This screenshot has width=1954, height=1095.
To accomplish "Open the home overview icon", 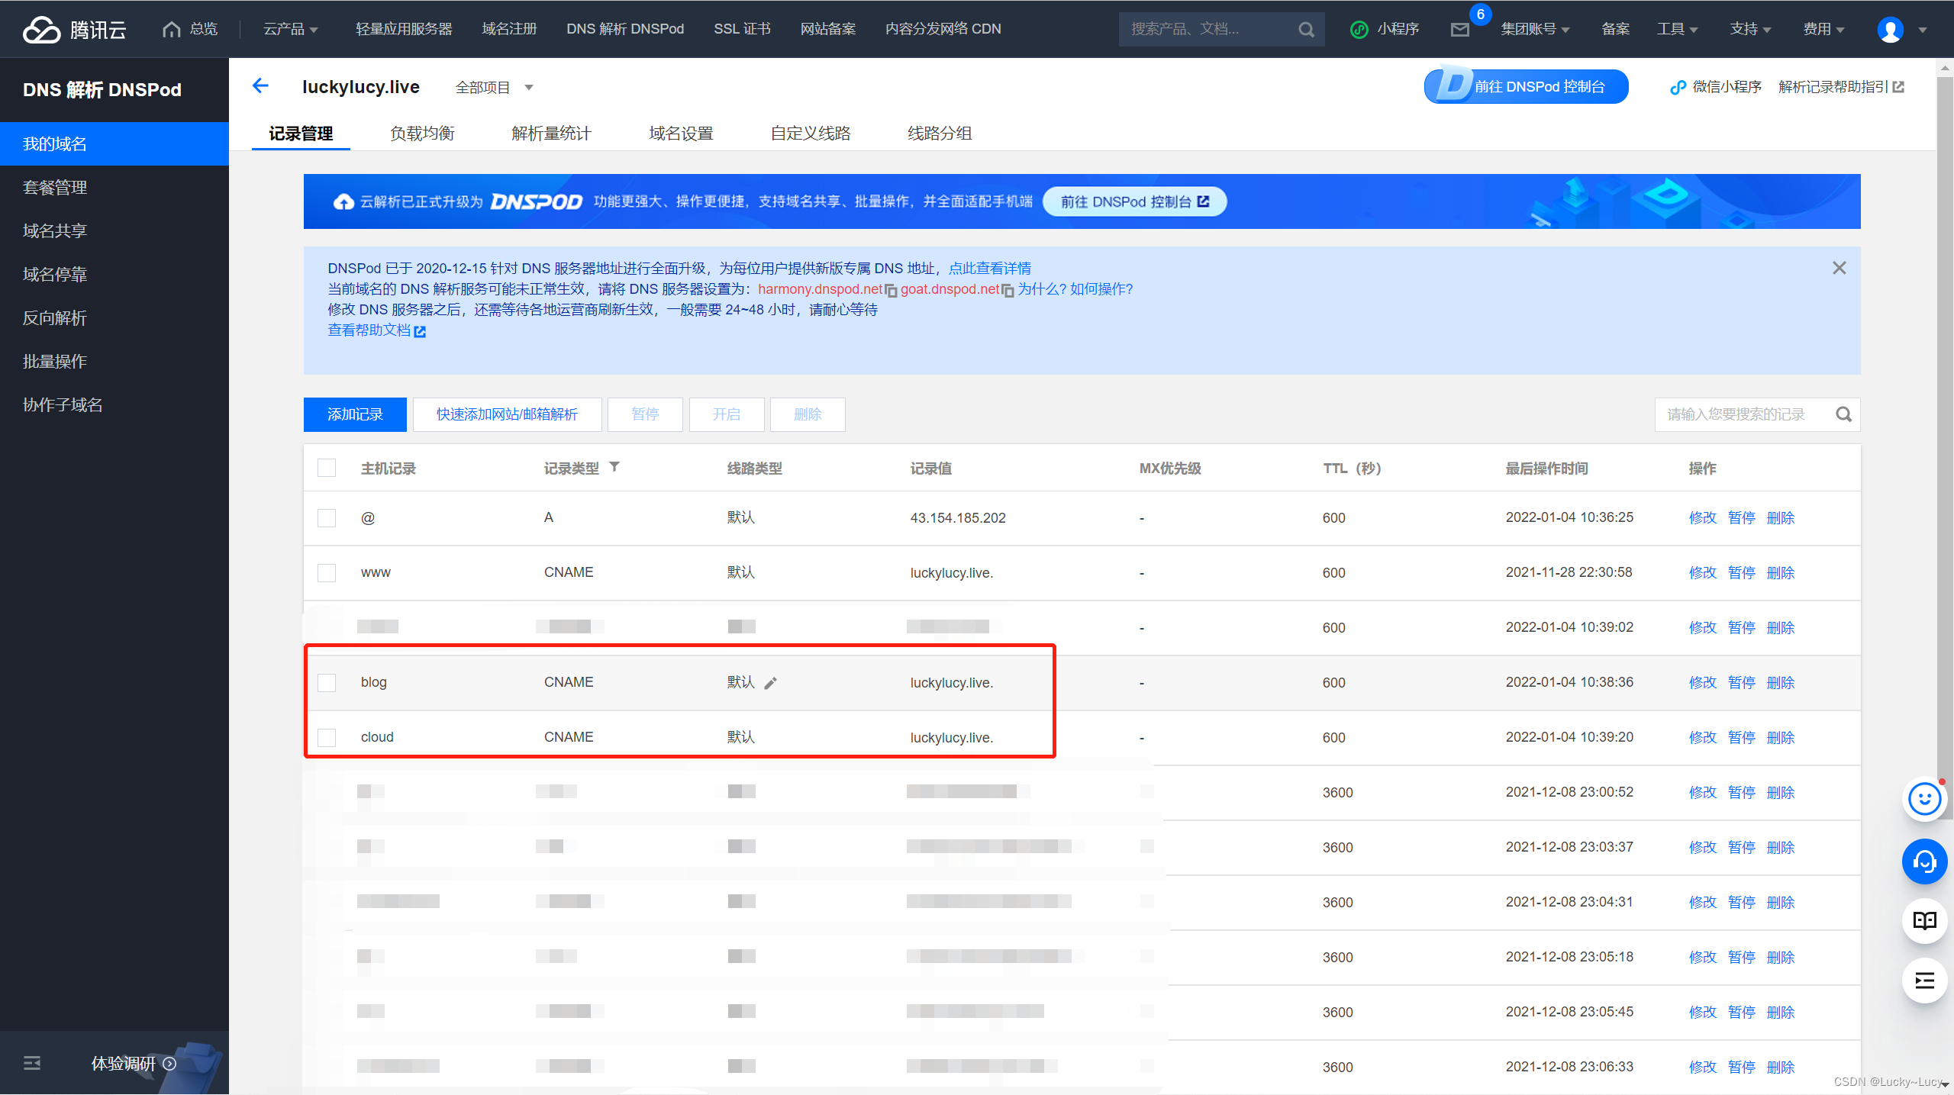I will click(x=172, y=29).
